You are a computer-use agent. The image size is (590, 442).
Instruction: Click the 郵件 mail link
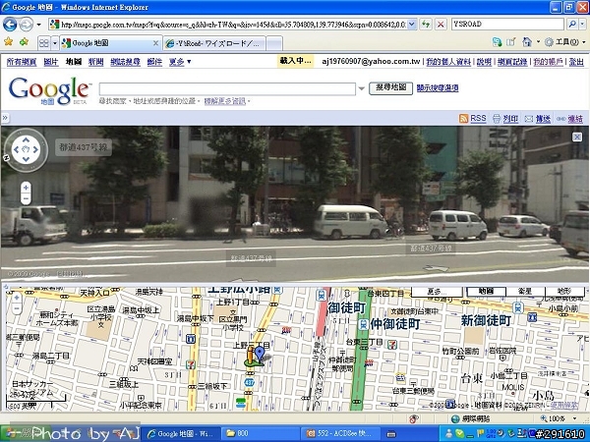tap(154, 62)
